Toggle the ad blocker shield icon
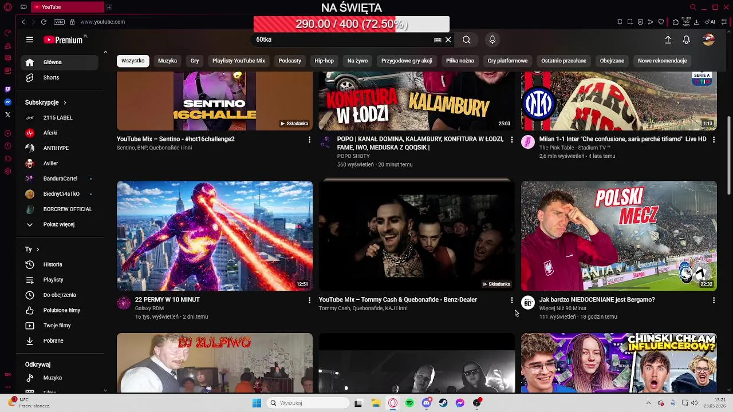 tap(640, 22)
